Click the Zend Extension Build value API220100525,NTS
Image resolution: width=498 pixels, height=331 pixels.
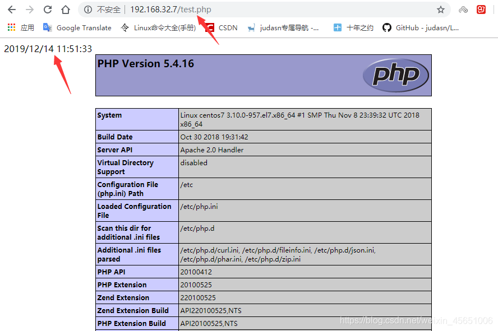point(211,311)
